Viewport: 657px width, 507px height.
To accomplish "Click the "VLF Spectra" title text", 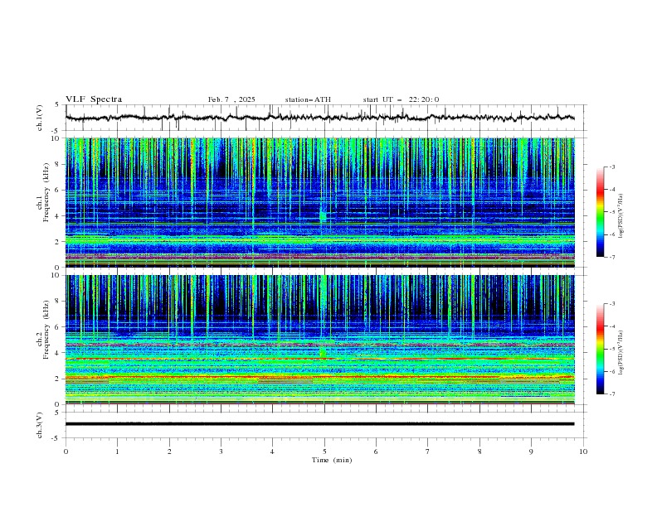I will click(x=94, y=99).
